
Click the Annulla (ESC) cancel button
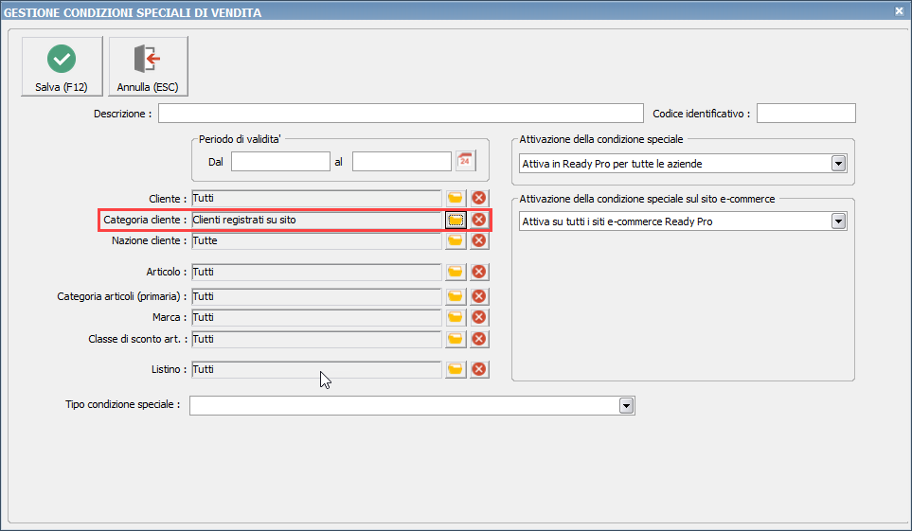(x=148, y=66)
